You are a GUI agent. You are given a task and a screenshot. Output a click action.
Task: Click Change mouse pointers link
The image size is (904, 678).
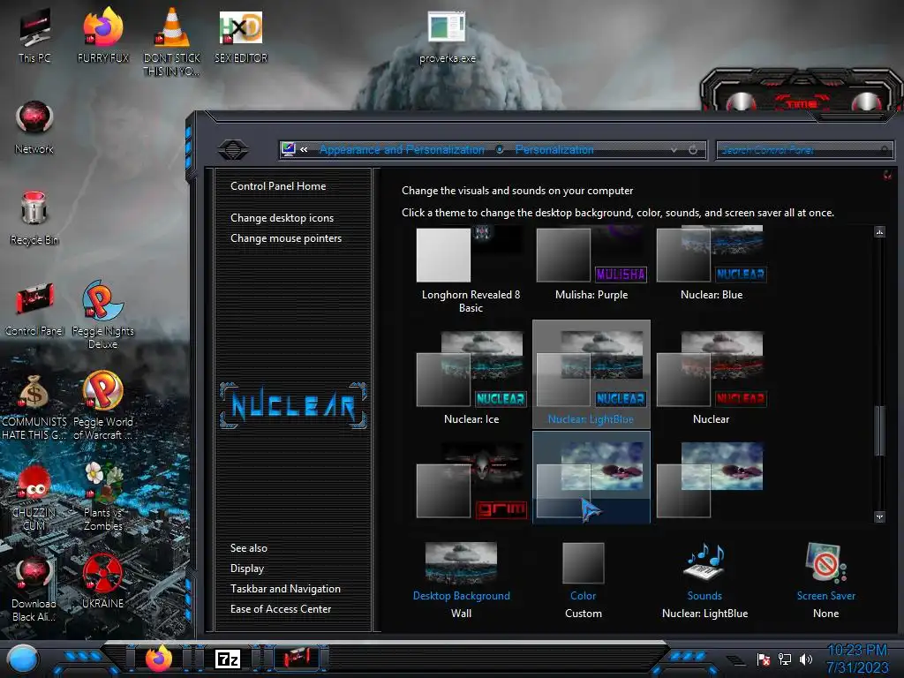click(x=286, y=238)
